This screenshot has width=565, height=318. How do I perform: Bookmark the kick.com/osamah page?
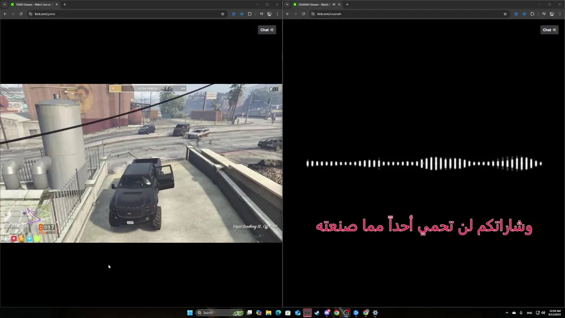(x=505, y=14)
